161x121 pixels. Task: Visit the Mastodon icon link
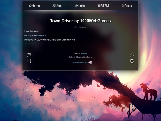pos(132,61)
